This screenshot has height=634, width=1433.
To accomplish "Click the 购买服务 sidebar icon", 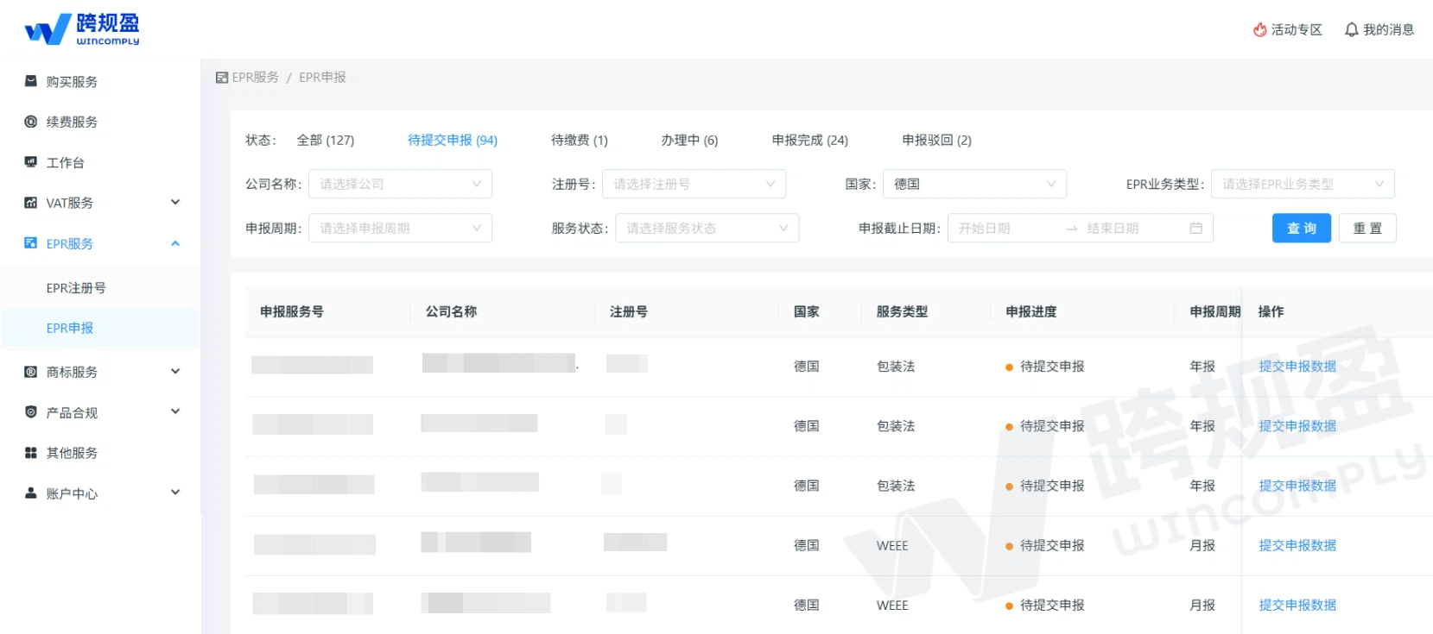I will point(31,81).
